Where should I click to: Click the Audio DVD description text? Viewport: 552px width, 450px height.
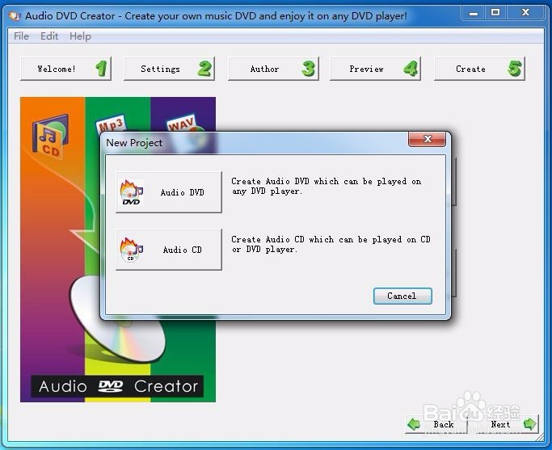(x=326, y=186)
